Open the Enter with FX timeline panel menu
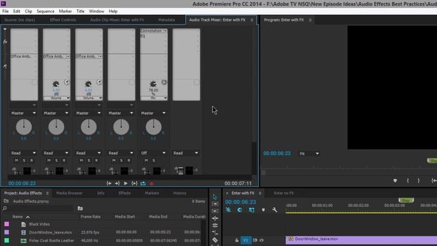This screenshot has width=437, height=246. click(260, 193)
